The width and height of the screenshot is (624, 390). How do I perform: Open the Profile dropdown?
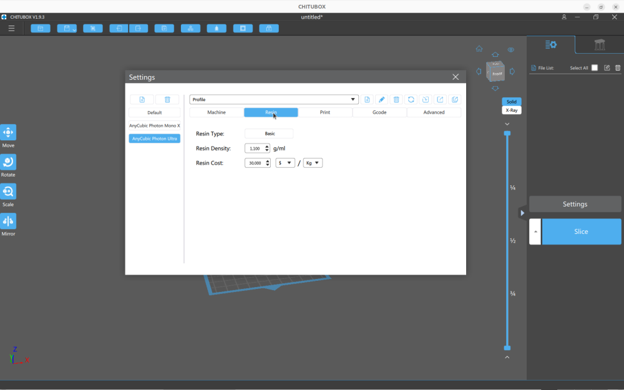[x=274, y=99]
